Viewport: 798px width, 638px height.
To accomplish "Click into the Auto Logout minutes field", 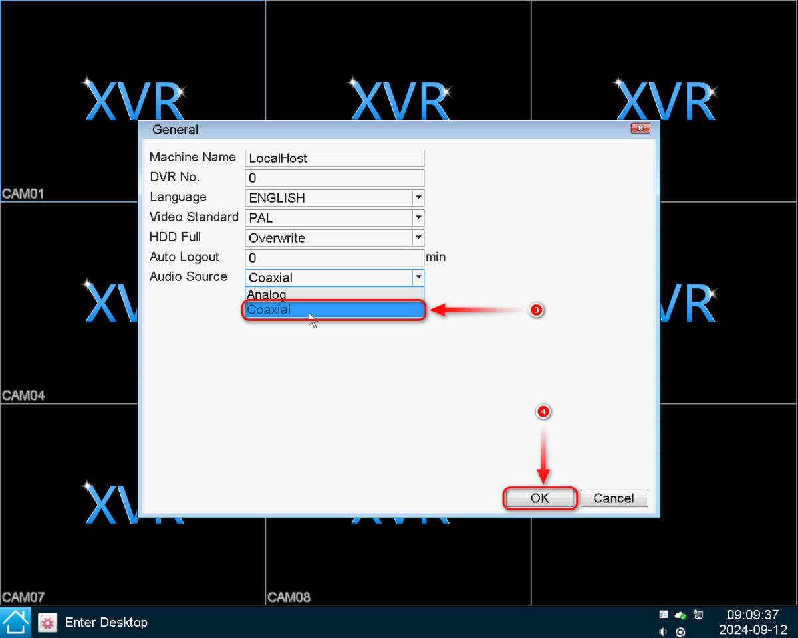I will [x=334, y=258].
